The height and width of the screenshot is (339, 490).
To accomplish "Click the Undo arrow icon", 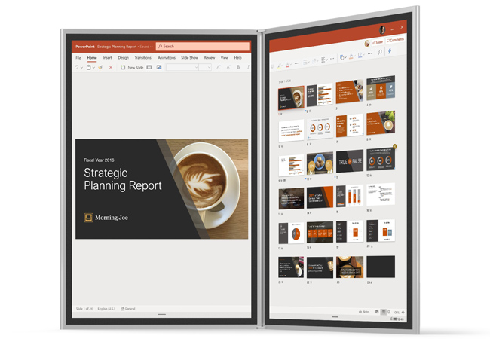I will pyautogui.click(x=77, y=68).
